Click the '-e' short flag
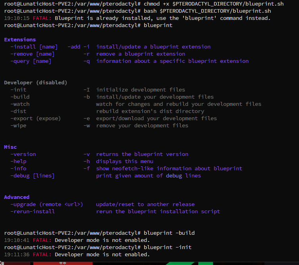 pos(87,119)
